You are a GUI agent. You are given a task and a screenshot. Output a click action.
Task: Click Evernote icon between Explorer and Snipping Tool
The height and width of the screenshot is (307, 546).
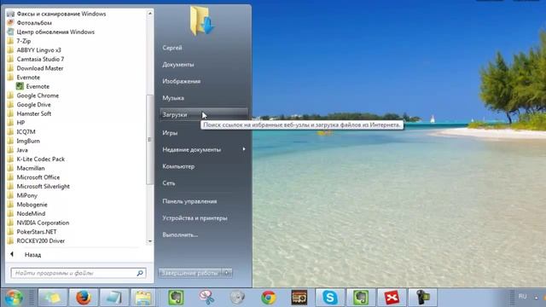[176, 298]
